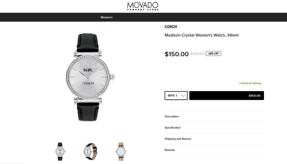Open the COACH brand link

point(171,26)
